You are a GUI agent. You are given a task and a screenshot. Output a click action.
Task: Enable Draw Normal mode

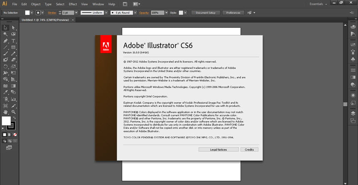pyautogui.click(x=5, y=141)
